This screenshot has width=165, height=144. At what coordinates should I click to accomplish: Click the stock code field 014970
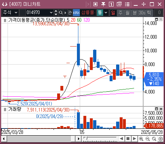coord(37,13)
